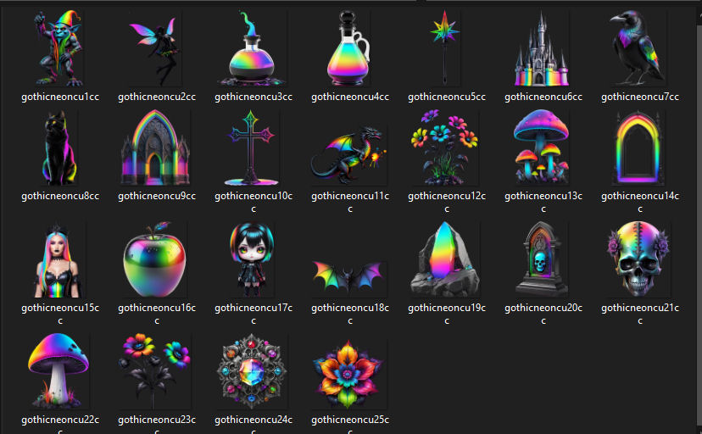Click the file name gothicneoncu12cc
The image size is (702, 434).
[447, 202]
